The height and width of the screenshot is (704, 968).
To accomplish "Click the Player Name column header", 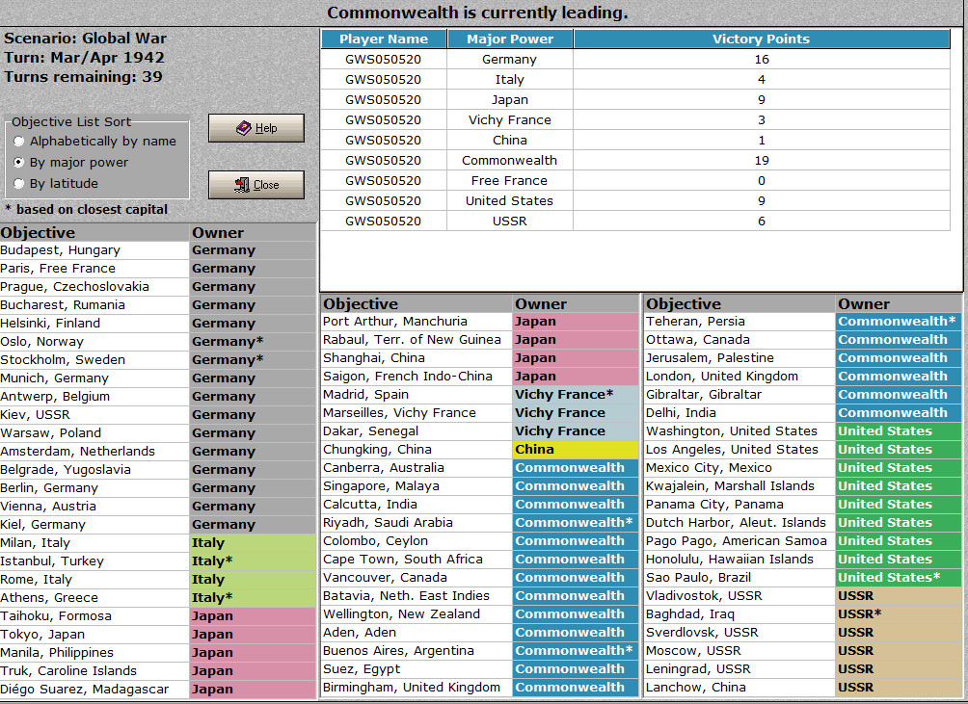I will (x=384, y=39).
